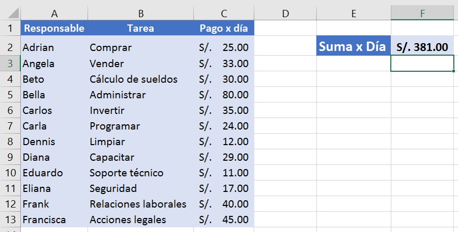Select column E header
This screenshot has width=458, height=232.
click(x=354, y=13)
